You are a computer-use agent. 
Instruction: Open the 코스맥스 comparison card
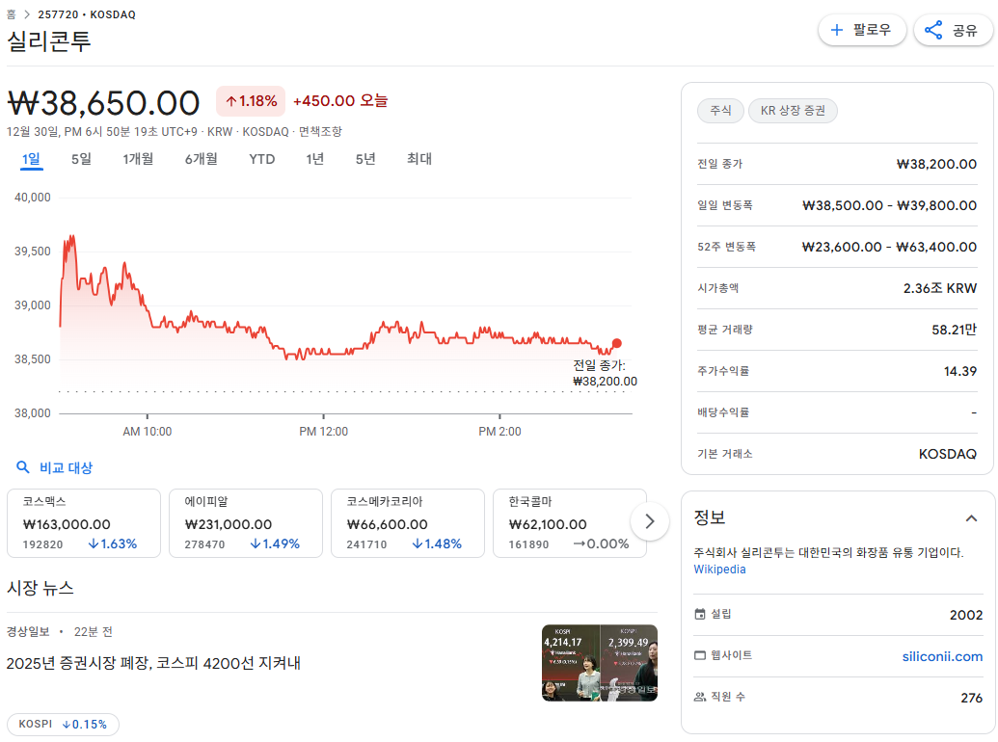83,523
